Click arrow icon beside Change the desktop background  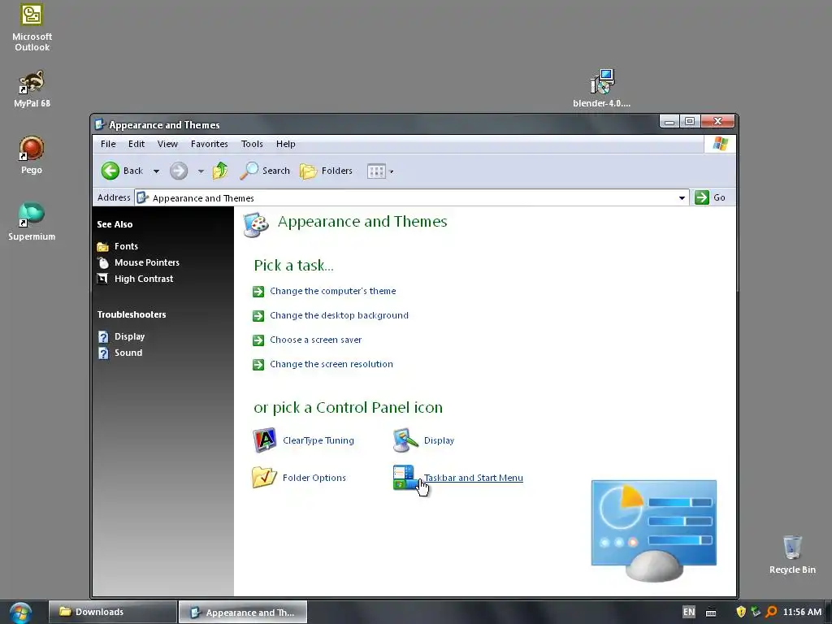point(258,316)
